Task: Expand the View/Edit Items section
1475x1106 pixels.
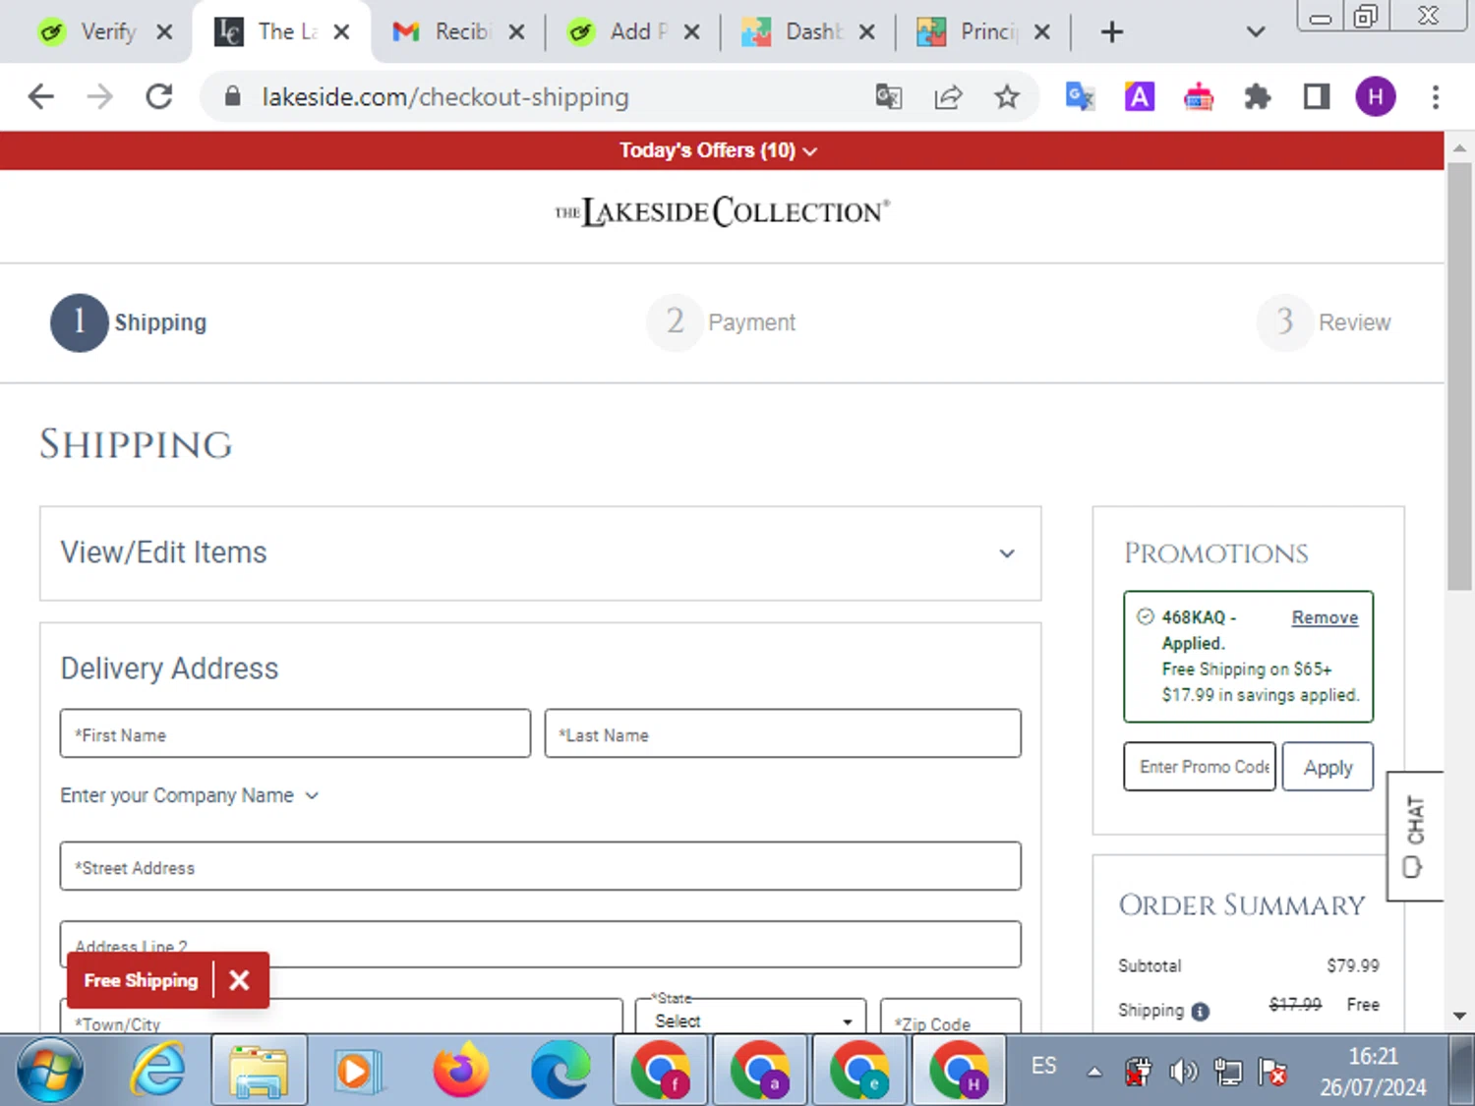Action: coord(540,553)
